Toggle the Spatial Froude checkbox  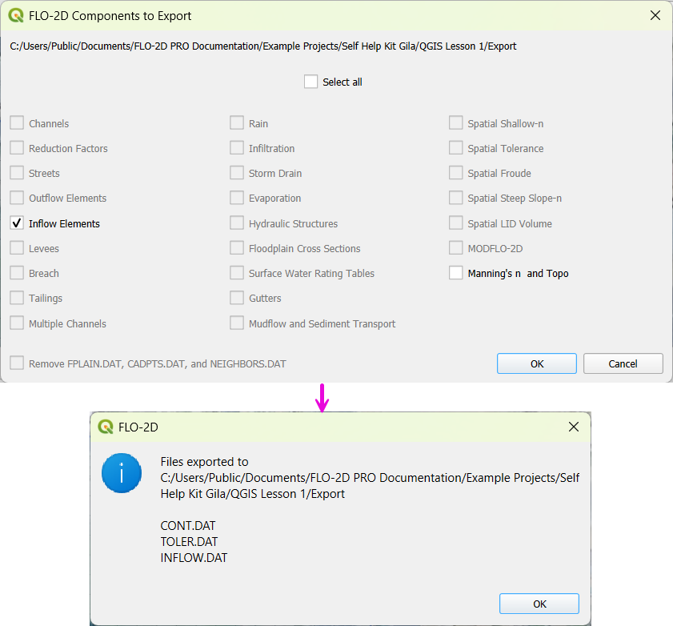coord(455,173)
